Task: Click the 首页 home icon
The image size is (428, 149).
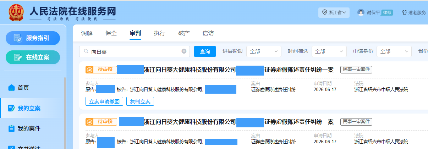Action: pos(12,88)
